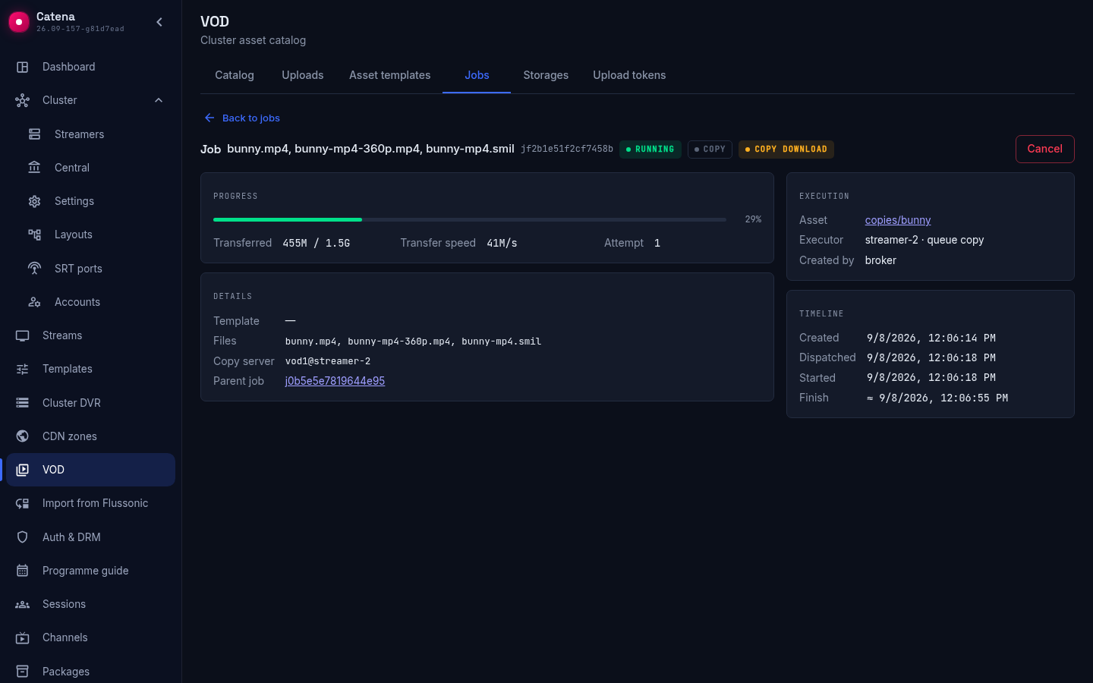Open Central in the sidebar
The image size is (1093, 683).
pos(91,168)
